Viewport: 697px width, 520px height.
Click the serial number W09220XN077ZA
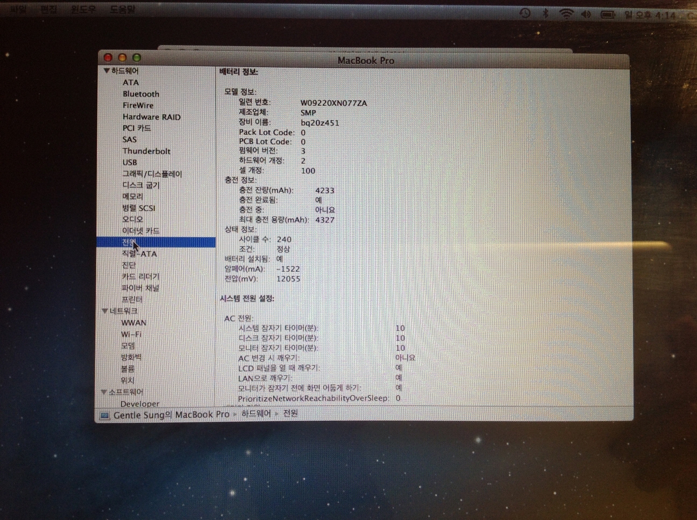point(333,103)
